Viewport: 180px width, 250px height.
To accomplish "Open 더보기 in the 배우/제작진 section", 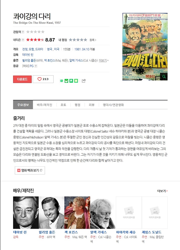I will coord(162,191).
